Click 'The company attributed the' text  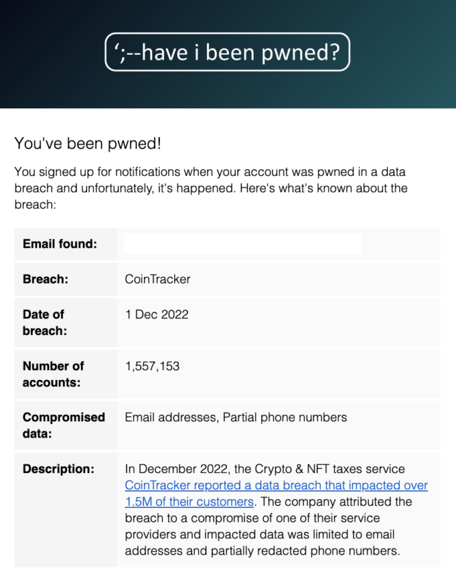pyautogui.click(x=336, y=502)
